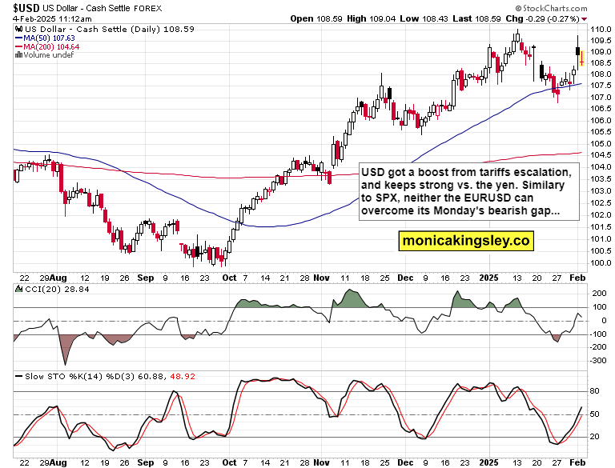Click the 200 label on CCI axis
615x468 pixels.
click(x=599, y=293)
